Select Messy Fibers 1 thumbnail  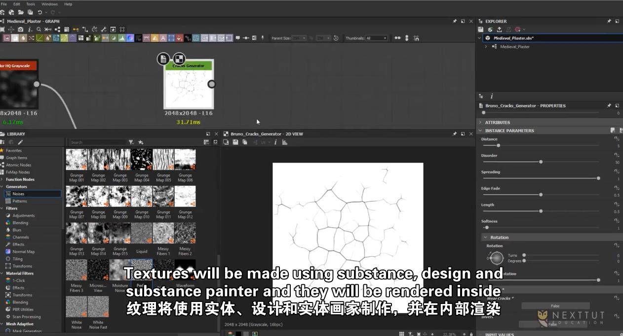click(163, 233)
